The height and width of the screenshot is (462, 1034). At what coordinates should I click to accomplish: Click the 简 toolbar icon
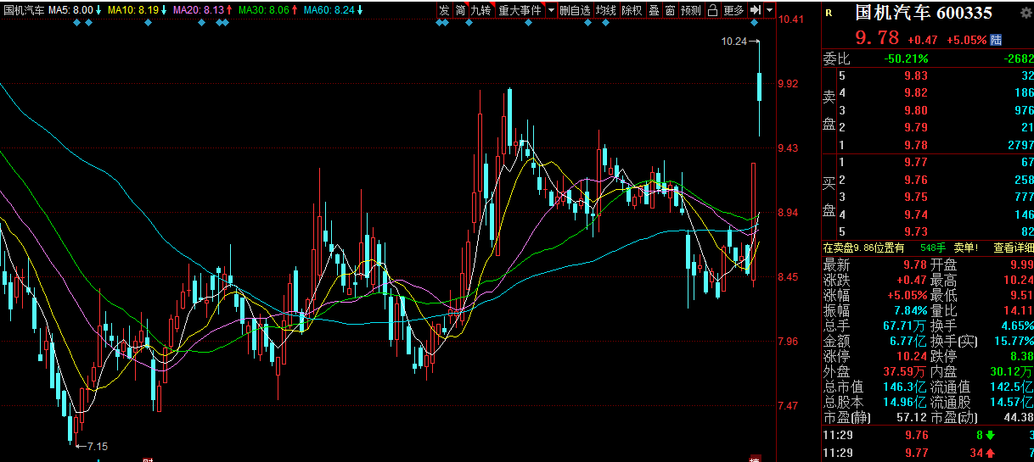pos(460,10)
